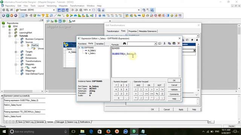Click the cut scissors icon in Expression Editor
The height and width of the screenshot is (135, 241).
[165, 43]
